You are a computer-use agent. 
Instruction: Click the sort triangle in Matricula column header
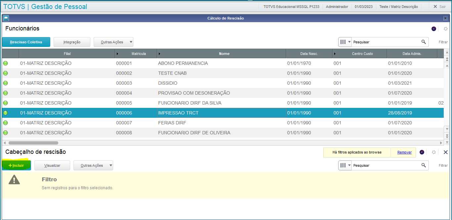tap(117, 54)
